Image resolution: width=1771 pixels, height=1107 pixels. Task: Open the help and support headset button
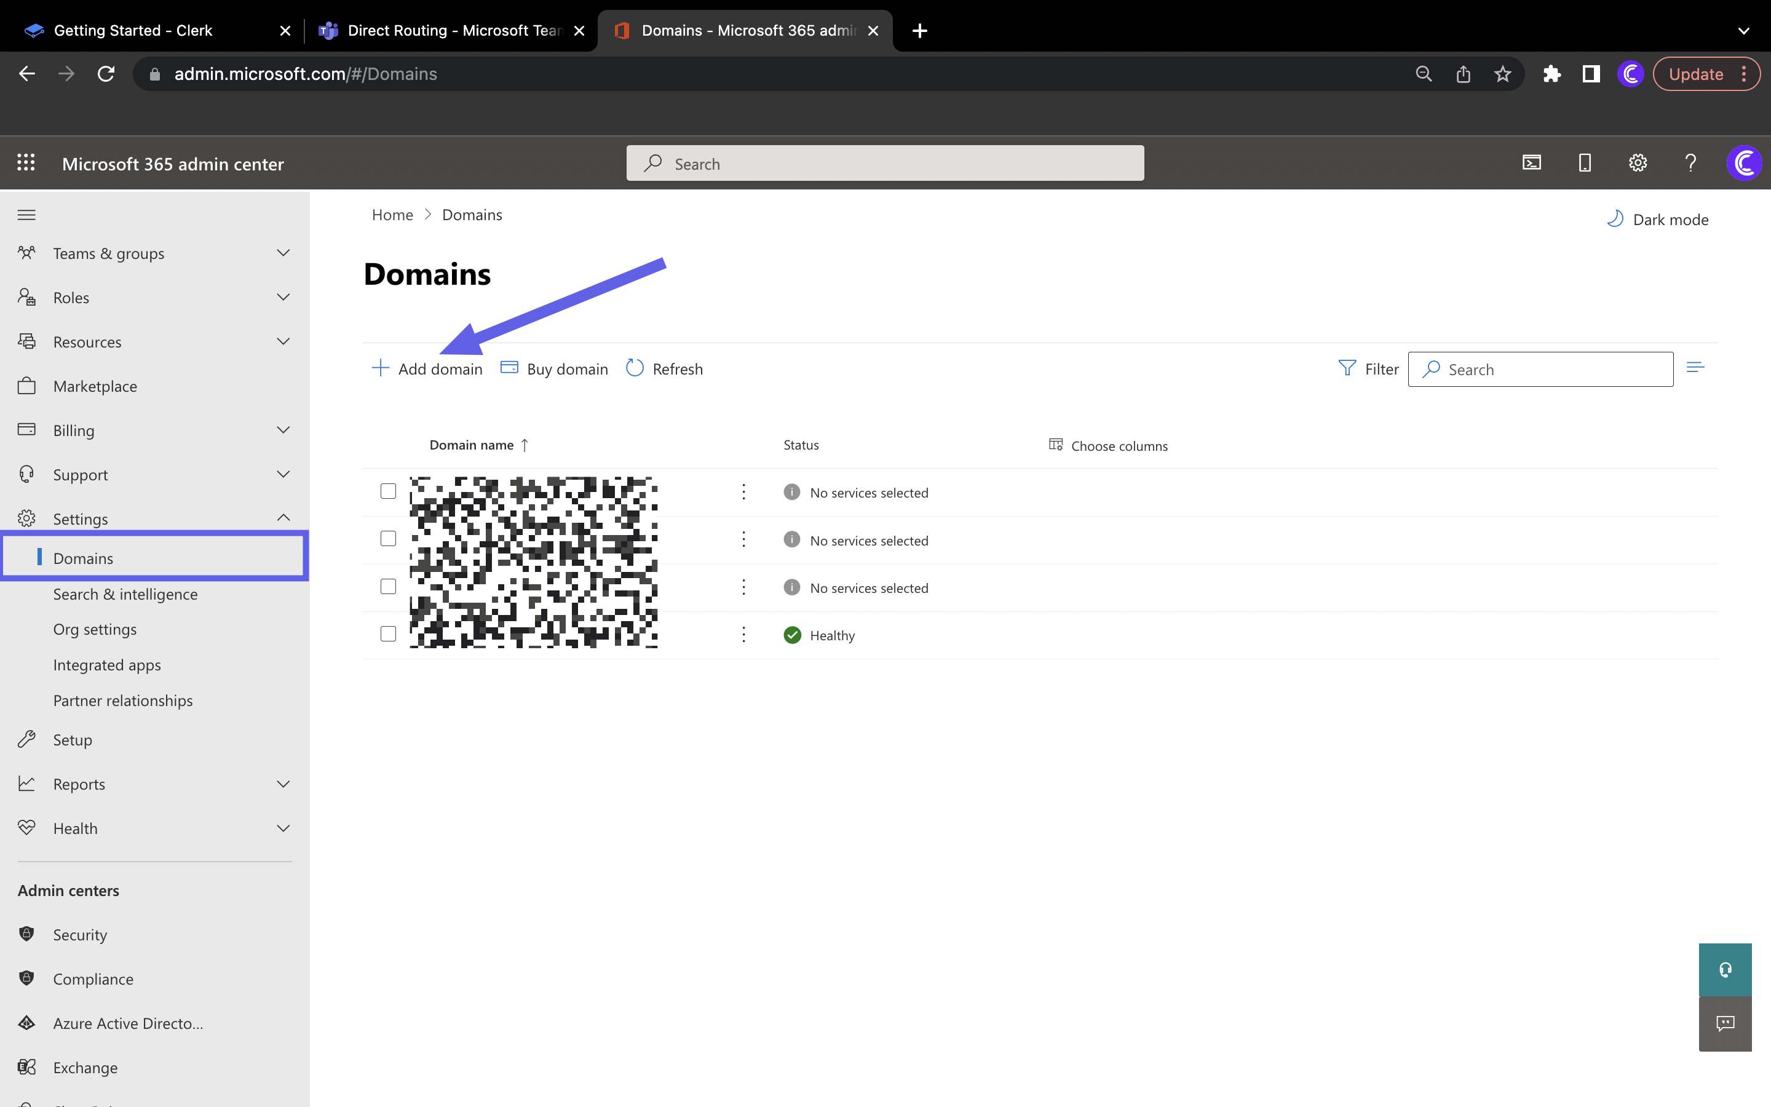[x=1725, y=970]
